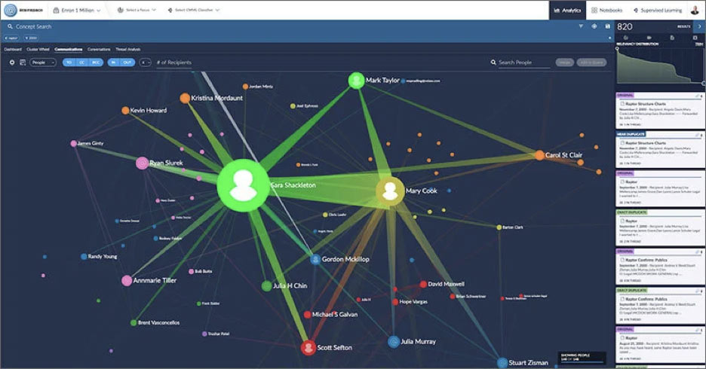The image size is (706, 369).
Task: Click the filter funnel icon
Action: point(581,26)
